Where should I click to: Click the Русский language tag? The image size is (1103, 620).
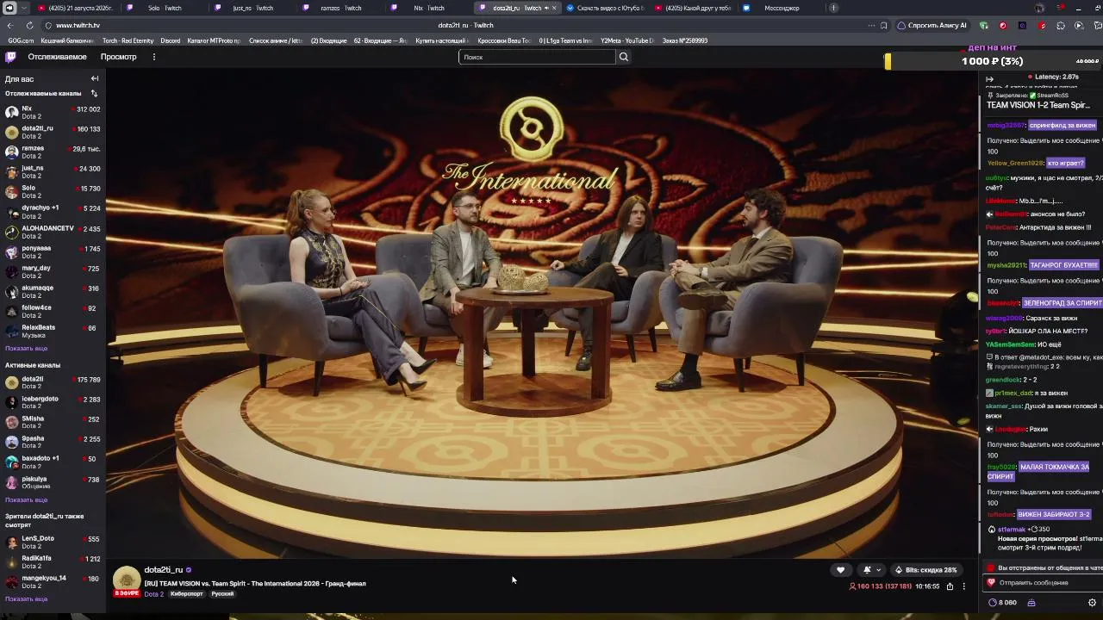[x=222, y=594]
